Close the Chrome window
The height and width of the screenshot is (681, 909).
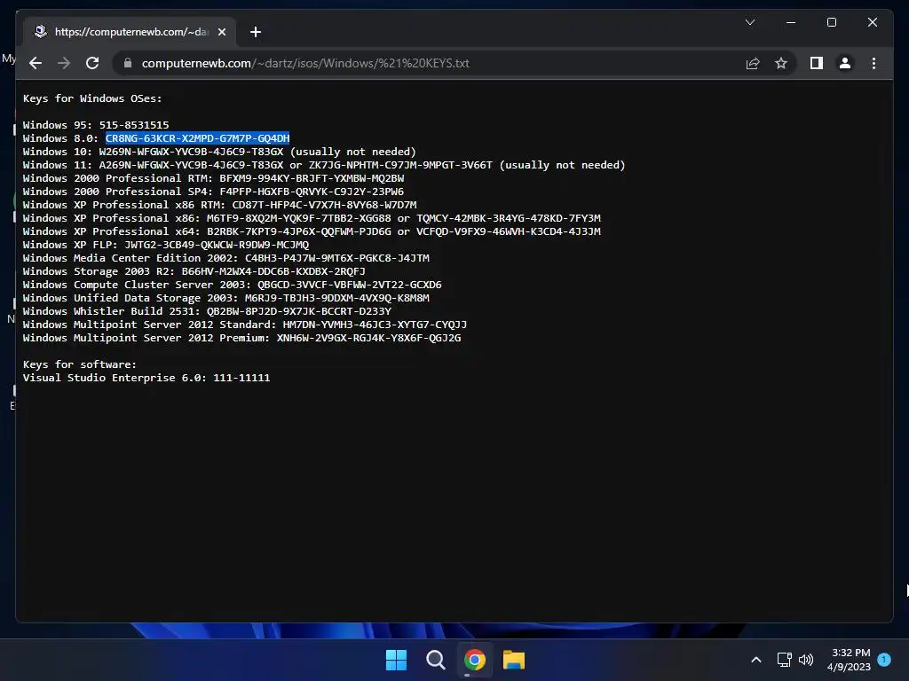(873, 22)
